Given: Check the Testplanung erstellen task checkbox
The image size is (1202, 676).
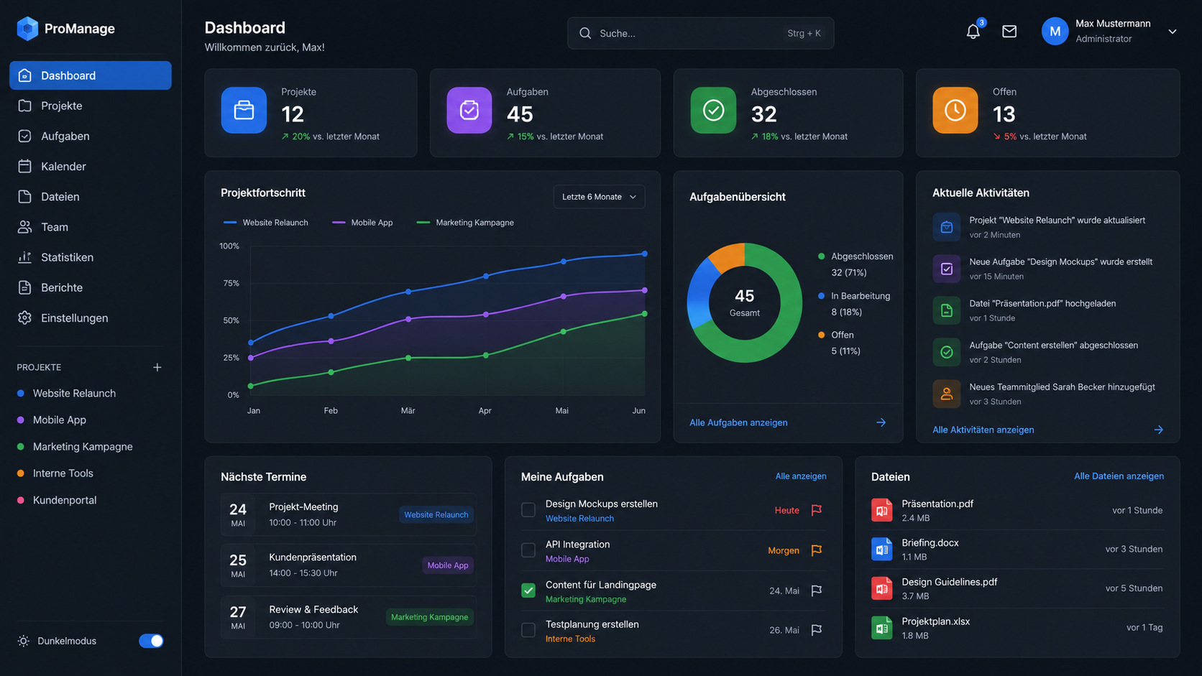Looking at the screenshot, I should (x=528, y=630).
